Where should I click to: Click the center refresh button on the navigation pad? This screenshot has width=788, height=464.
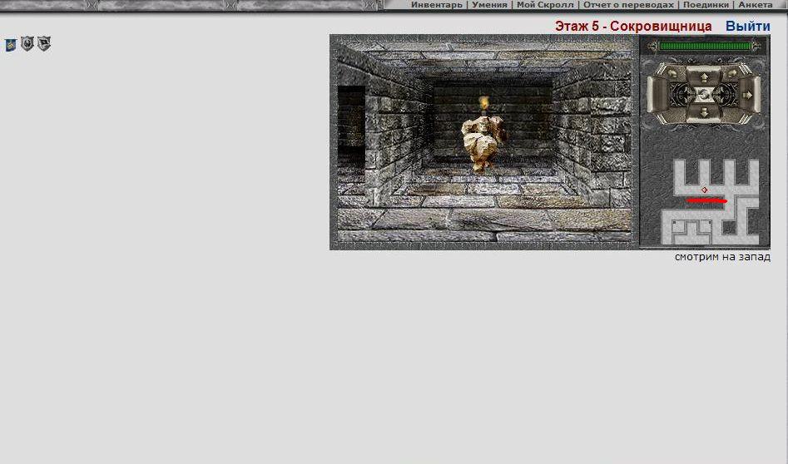704,95
